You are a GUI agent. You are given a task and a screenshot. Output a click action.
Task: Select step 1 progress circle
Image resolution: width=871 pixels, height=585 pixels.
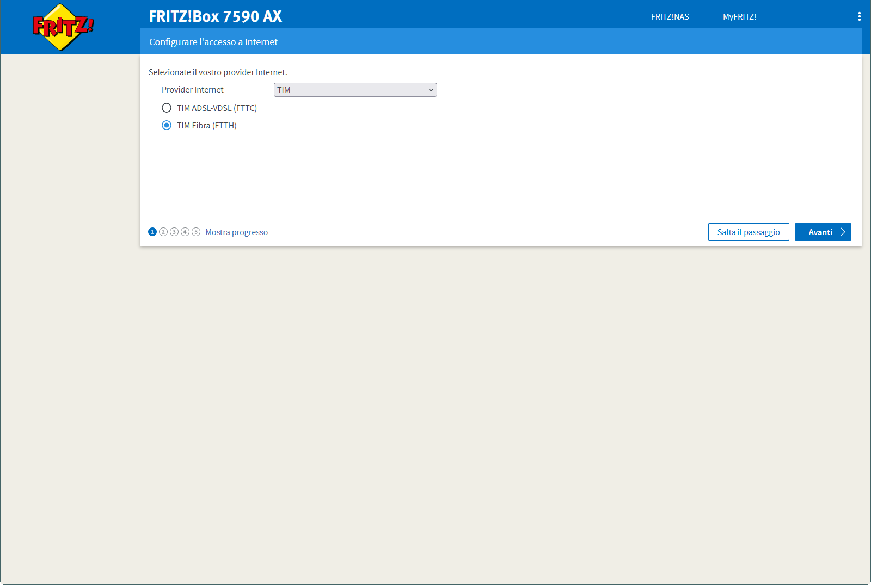pos(152,232)
